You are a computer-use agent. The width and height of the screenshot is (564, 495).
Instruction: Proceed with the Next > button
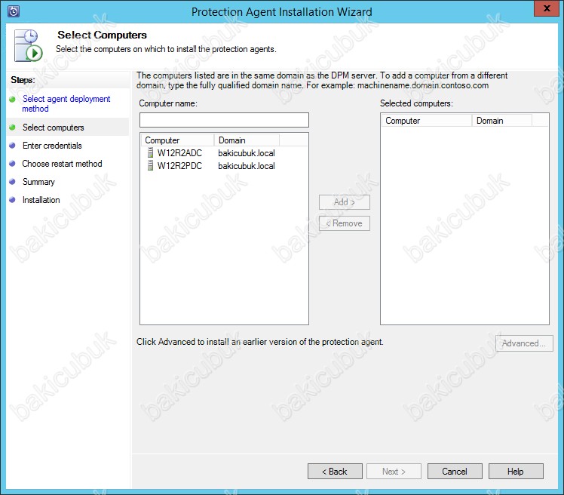coord(394,472)
